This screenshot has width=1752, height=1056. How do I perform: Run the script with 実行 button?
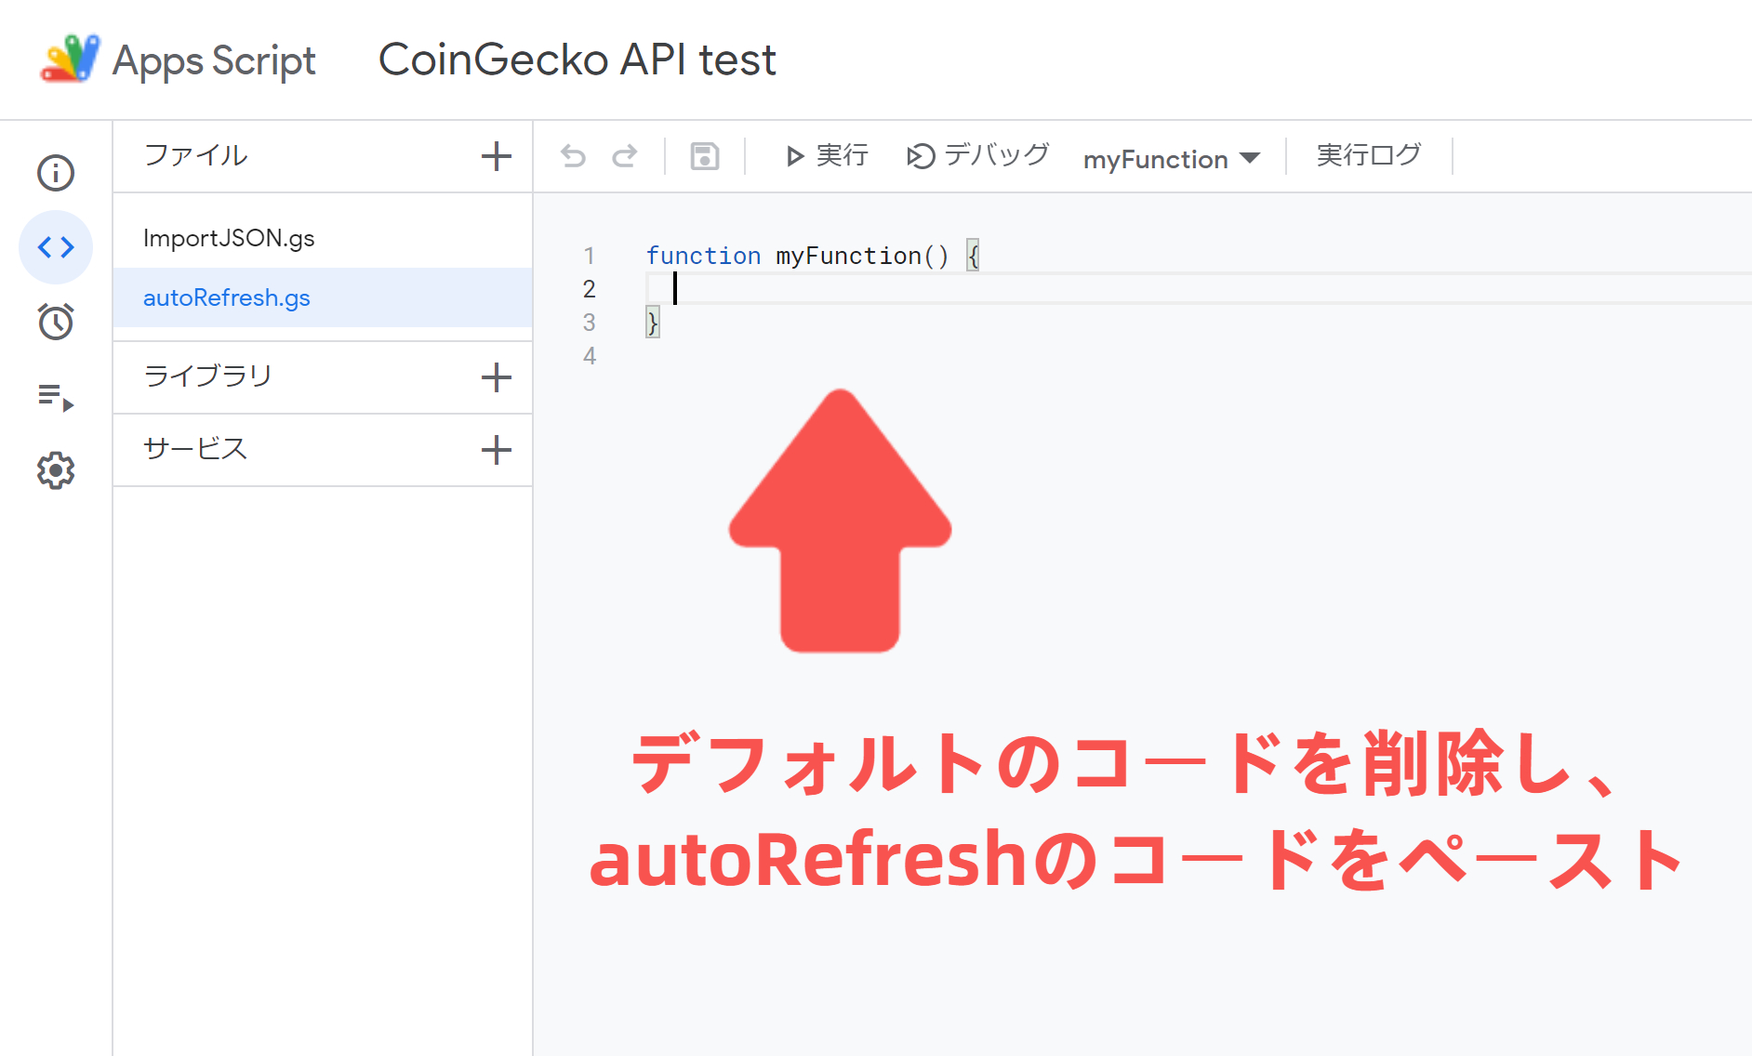pyautogui.click(x=826, y=156)
